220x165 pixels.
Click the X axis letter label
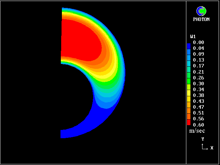(x=212, y=148)
